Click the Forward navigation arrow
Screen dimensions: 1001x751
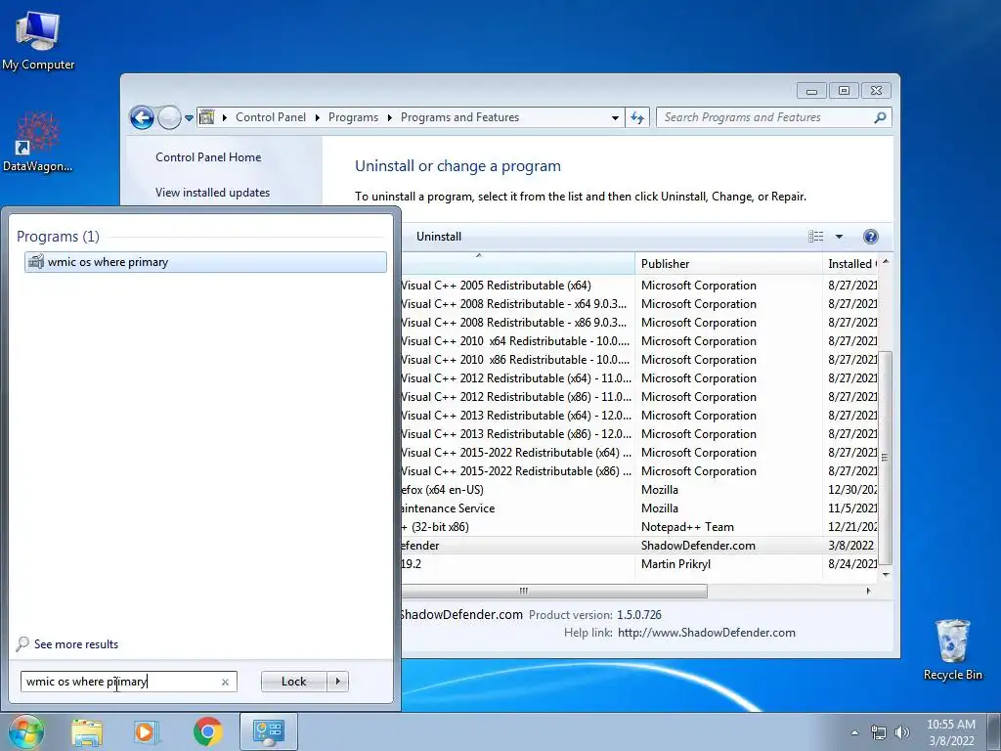pyautogui.click(x=169, y=117)
